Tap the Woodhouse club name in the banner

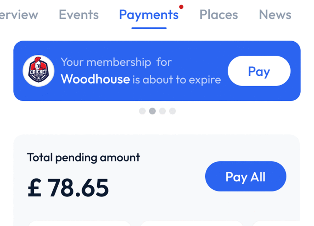[95, 79]
